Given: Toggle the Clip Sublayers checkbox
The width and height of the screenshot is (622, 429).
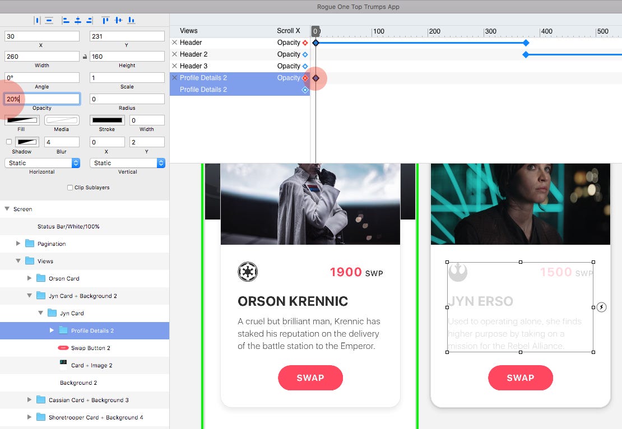Looking at the screenshot, I should click(70, 188).
